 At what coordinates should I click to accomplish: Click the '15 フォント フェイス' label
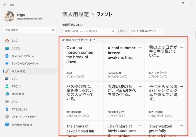click(117, 77)
